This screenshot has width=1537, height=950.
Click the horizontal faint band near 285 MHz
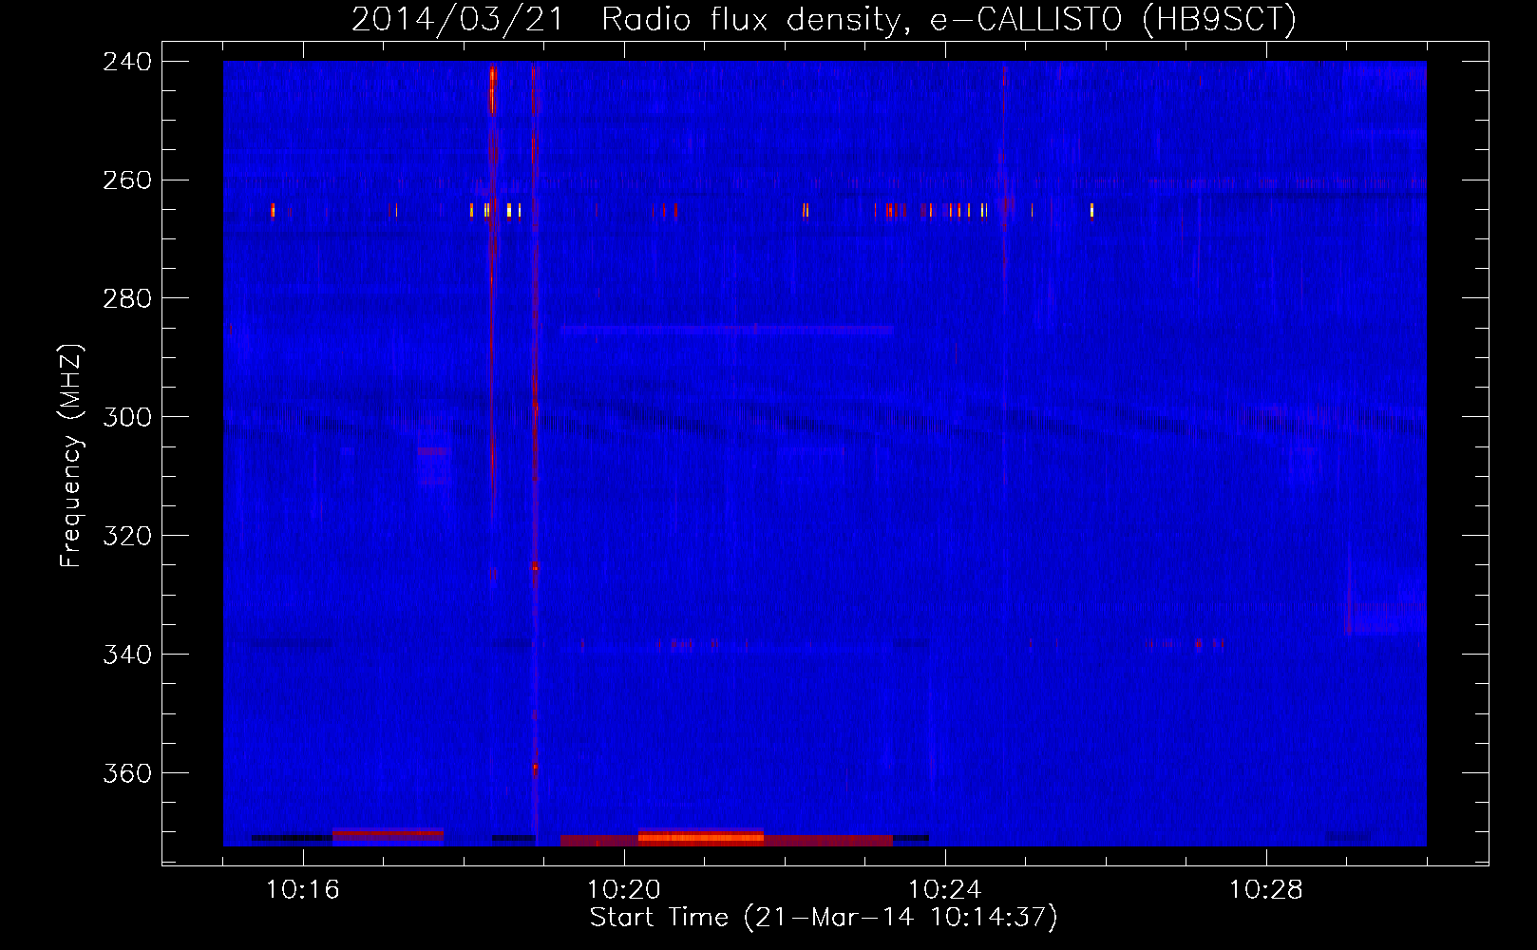pyautogui.click(x=727, y=330)
